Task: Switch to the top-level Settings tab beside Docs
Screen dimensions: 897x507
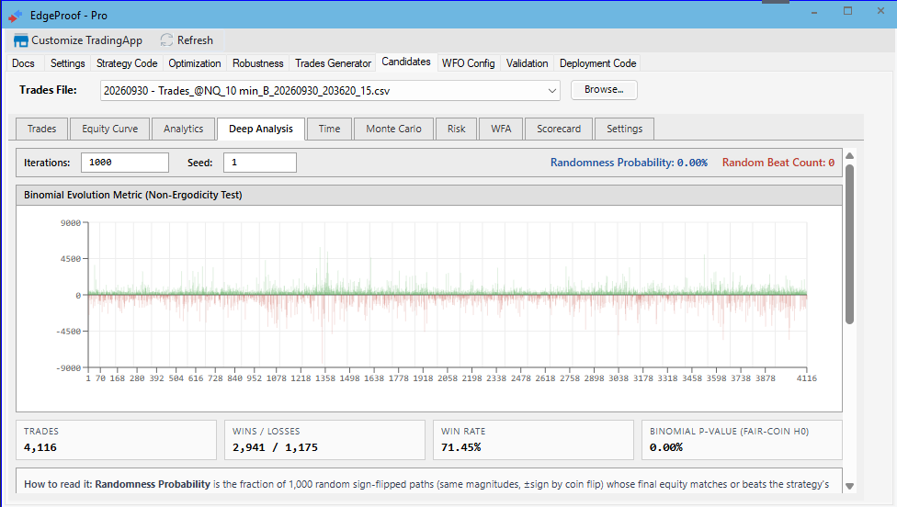Action: 67,63
